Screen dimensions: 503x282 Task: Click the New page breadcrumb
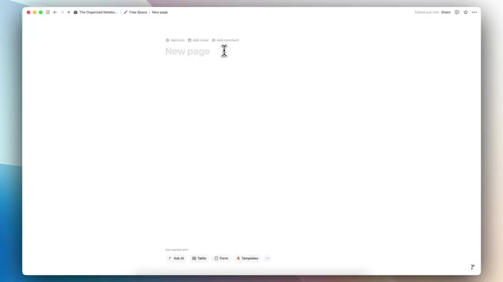(160, 12)
